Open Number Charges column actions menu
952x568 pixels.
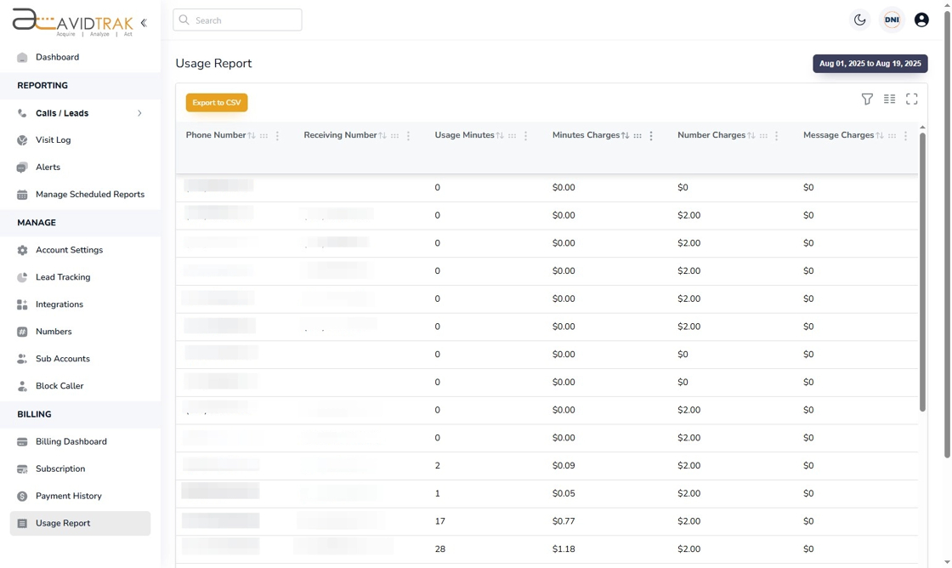click(777, 136)
